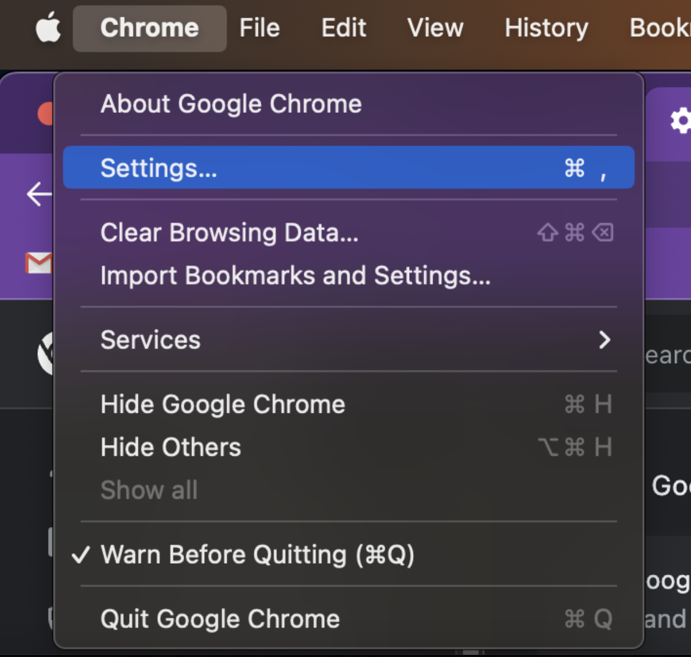Open Settings… from the Chrome menu

[x=349, y=168]
